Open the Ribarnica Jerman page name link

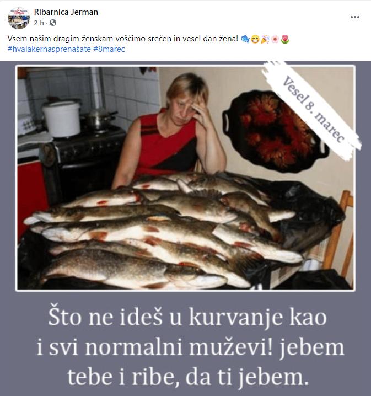tap(66, 12)
